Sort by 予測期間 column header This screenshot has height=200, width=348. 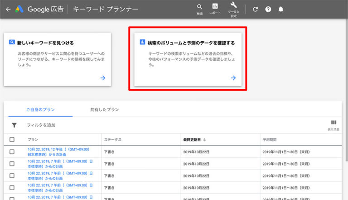270,140
